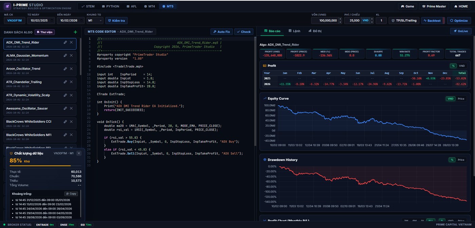The height and width of the screenshot is (228, 475).
Task: Remove the ATR_Chandelier_Trailing algo
Action: (71, 82)
